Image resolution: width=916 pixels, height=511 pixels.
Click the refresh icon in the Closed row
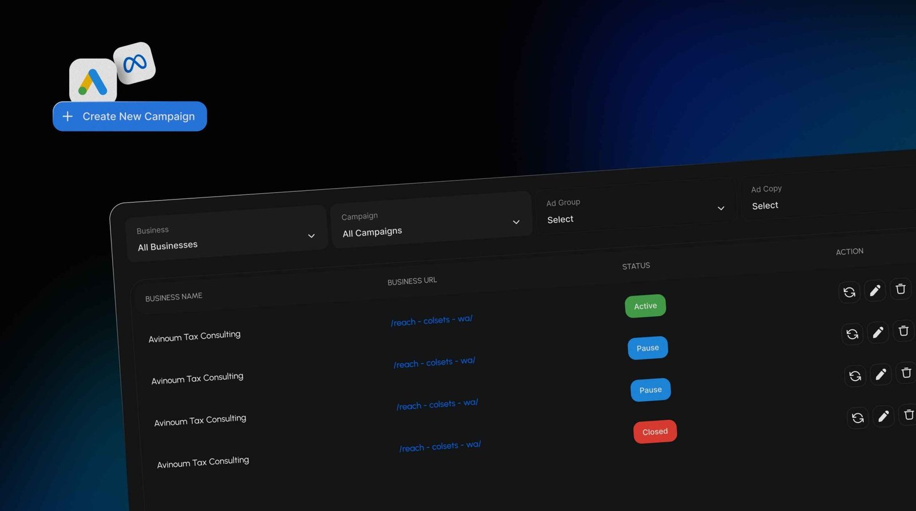(858, 418)
